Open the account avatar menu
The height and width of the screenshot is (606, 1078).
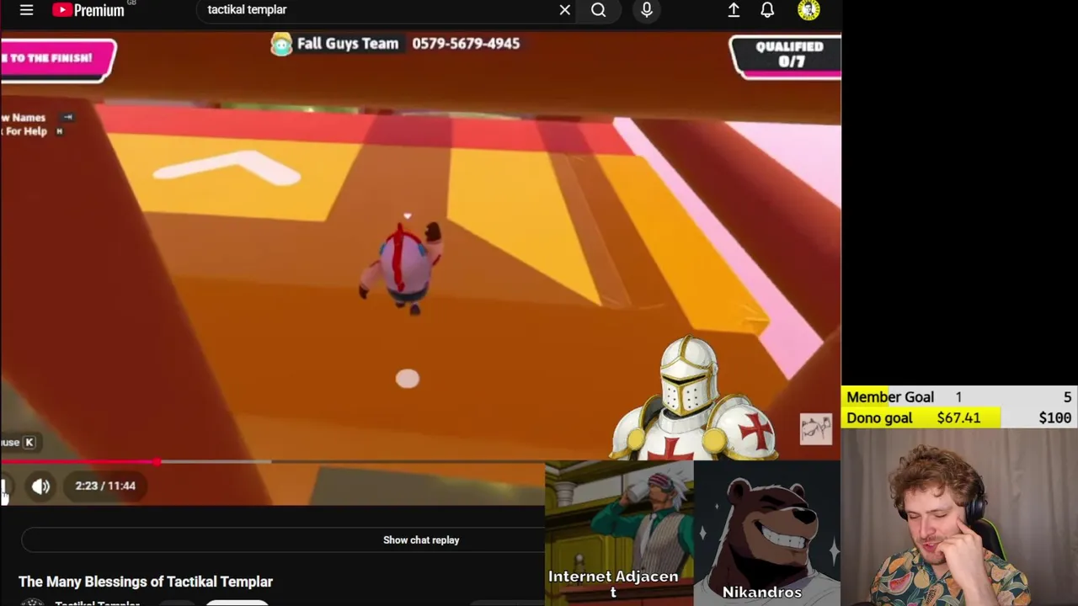click(x=808, y=9)
